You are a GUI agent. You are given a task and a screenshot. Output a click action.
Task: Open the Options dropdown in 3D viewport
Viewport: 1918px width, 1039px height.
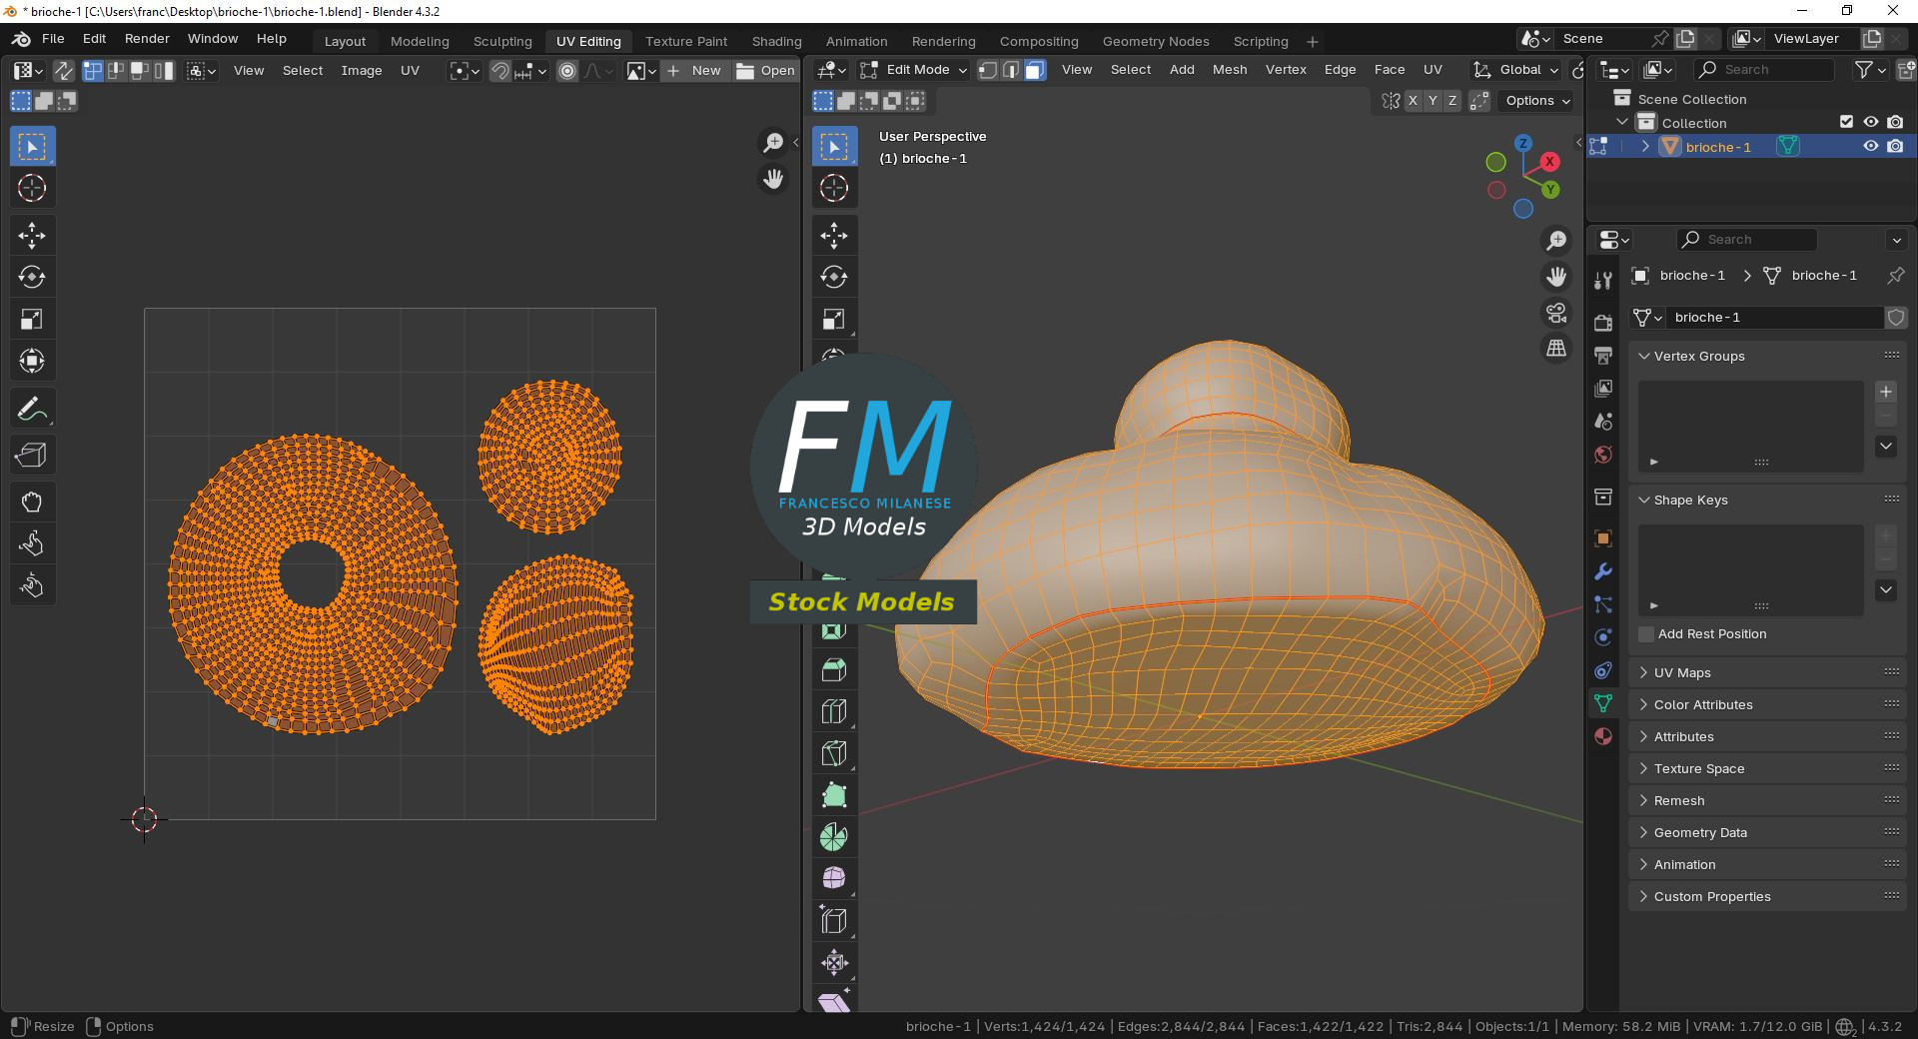[1537, 101]
